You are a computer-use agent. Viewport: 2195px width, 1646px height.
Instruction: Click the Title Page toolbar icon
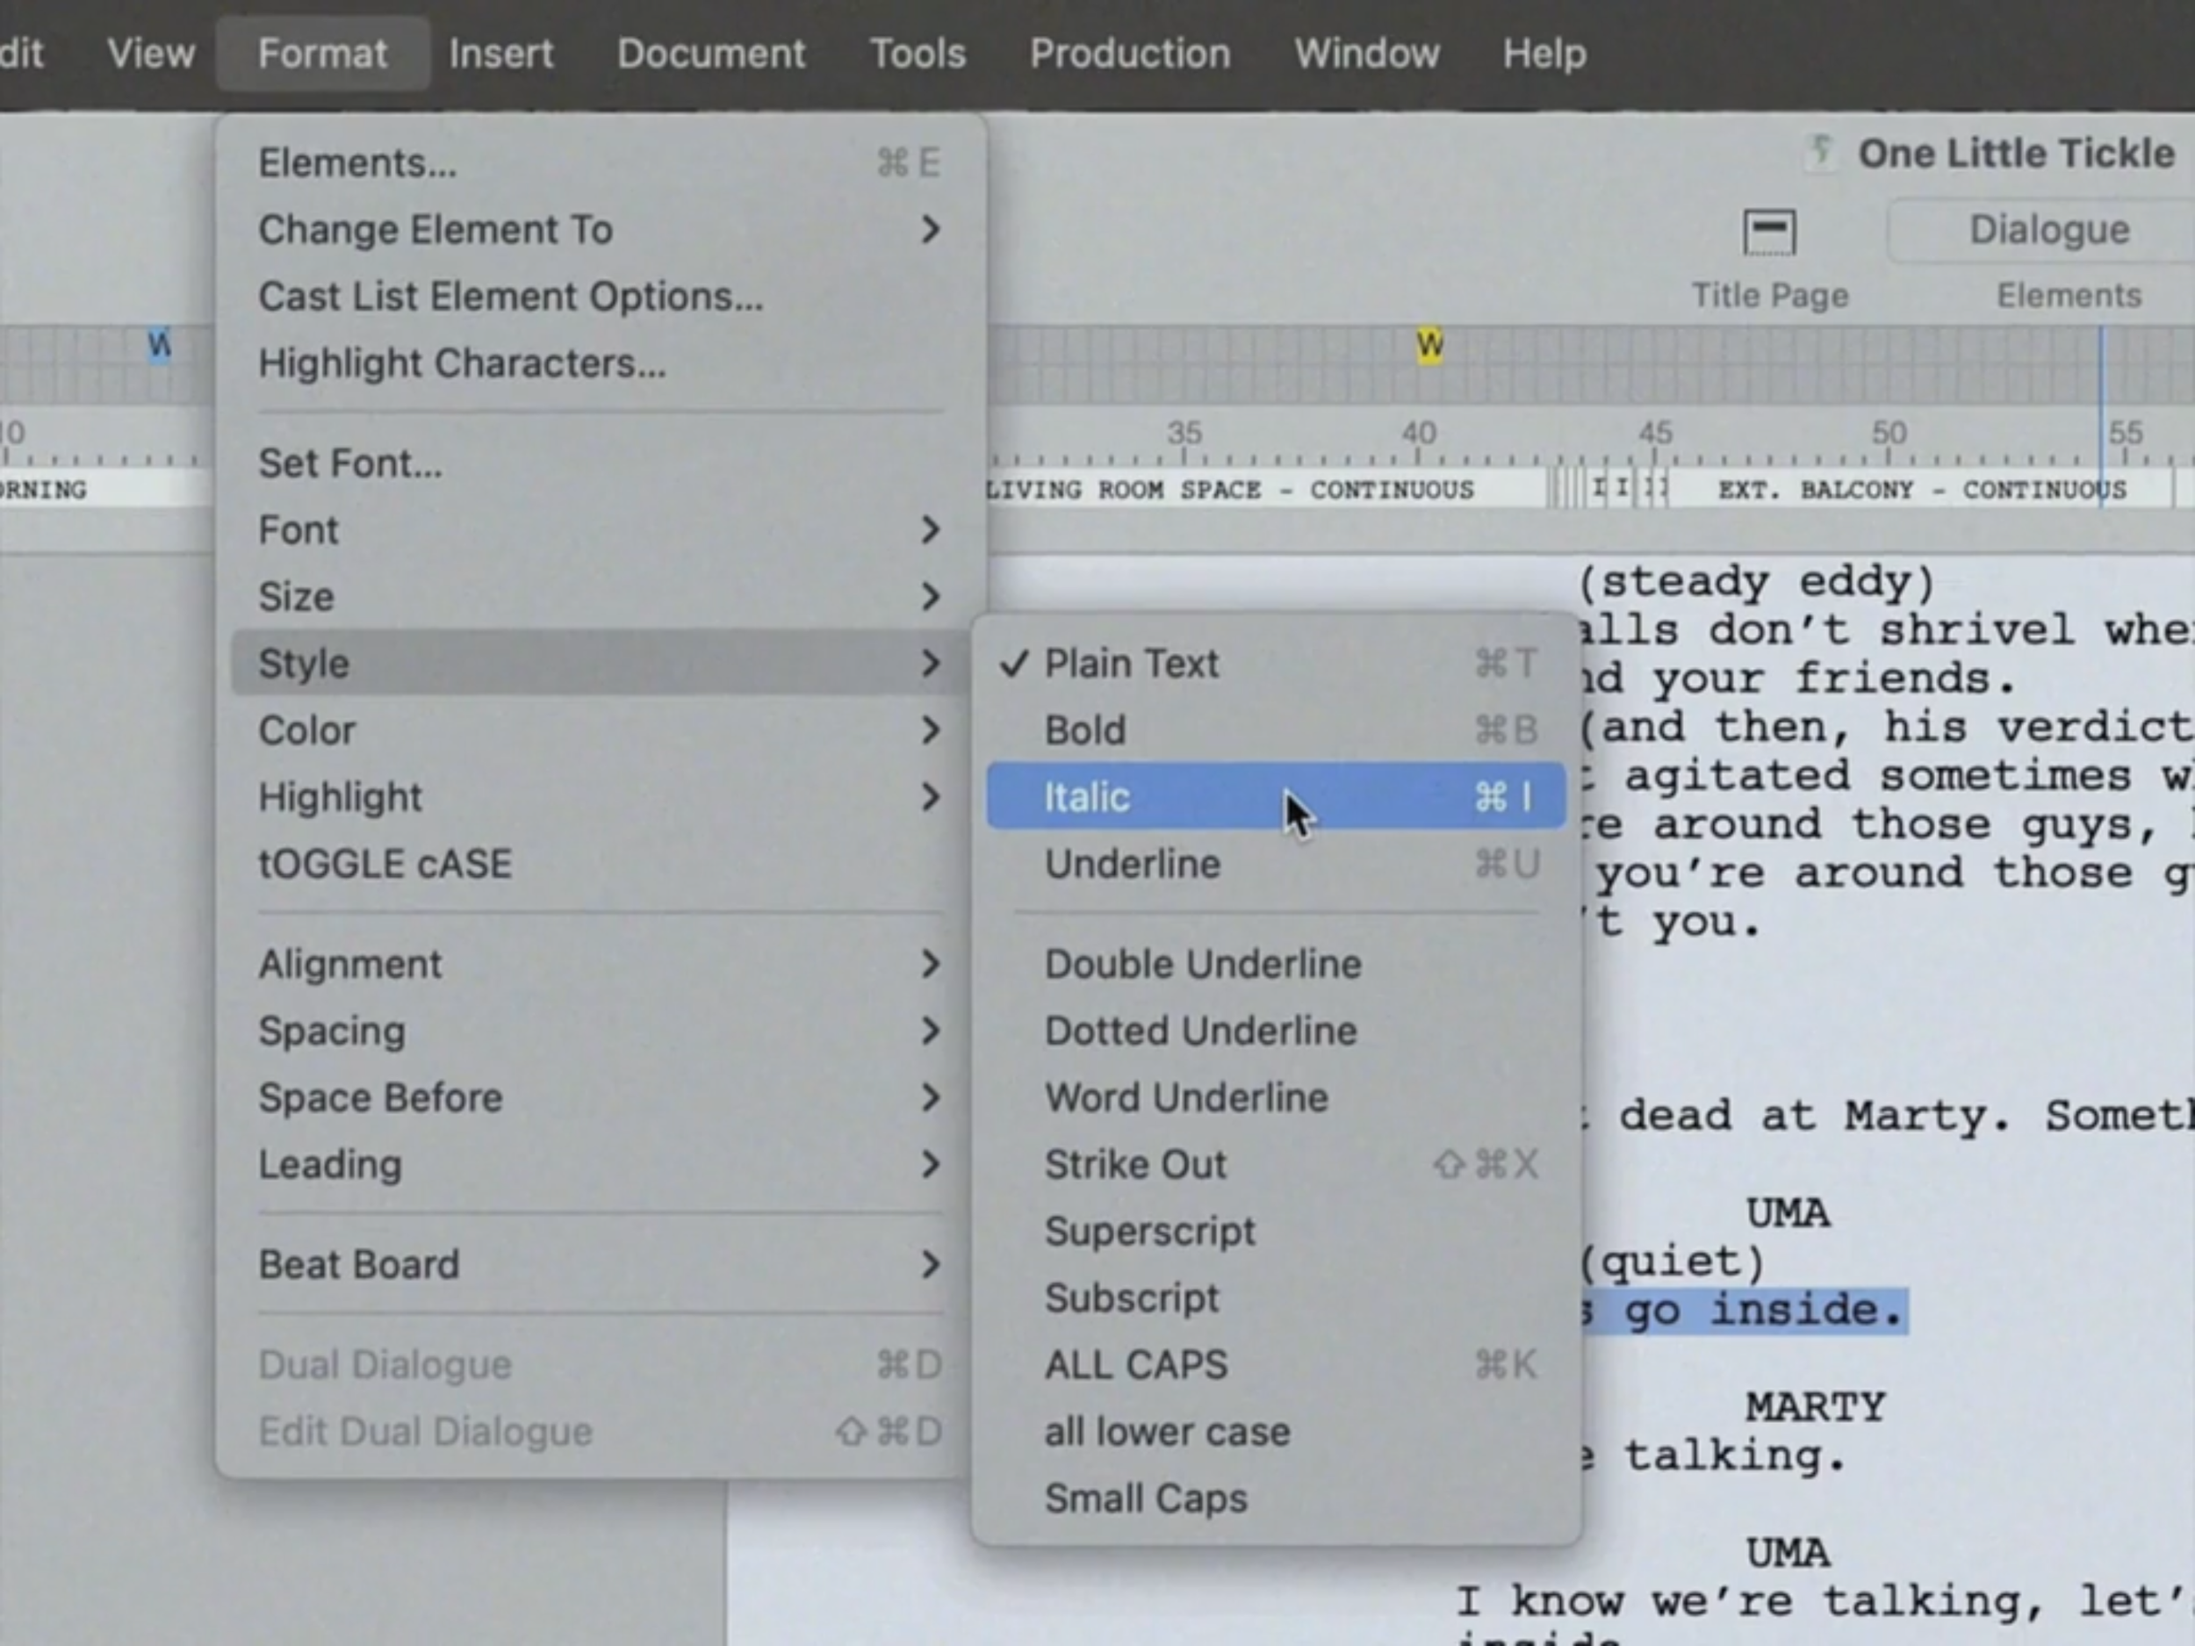[1769, 234]
